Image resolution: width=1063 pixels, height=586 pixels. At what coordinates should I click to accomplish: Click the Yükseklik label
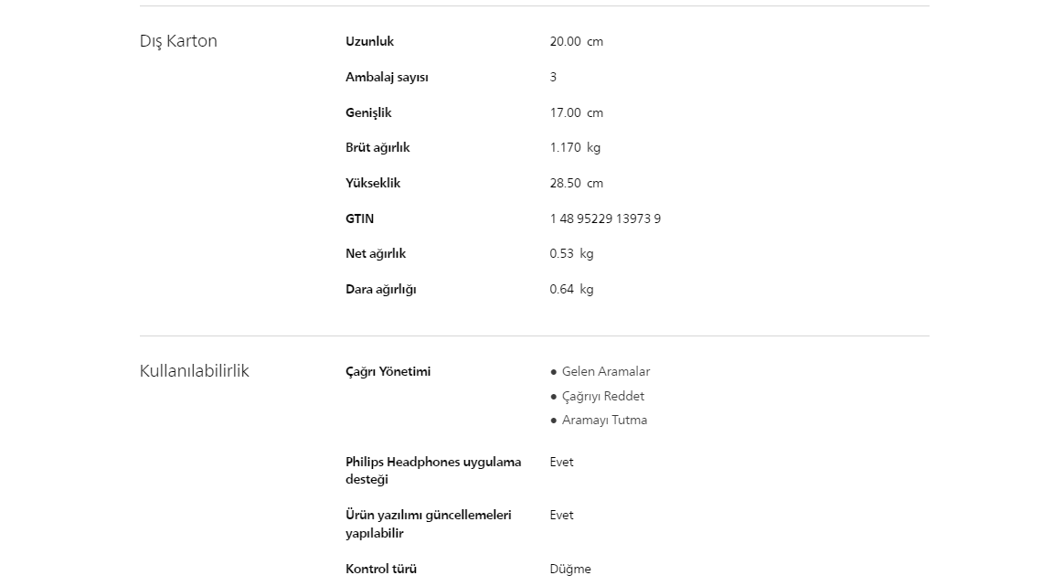click(373, 183)
